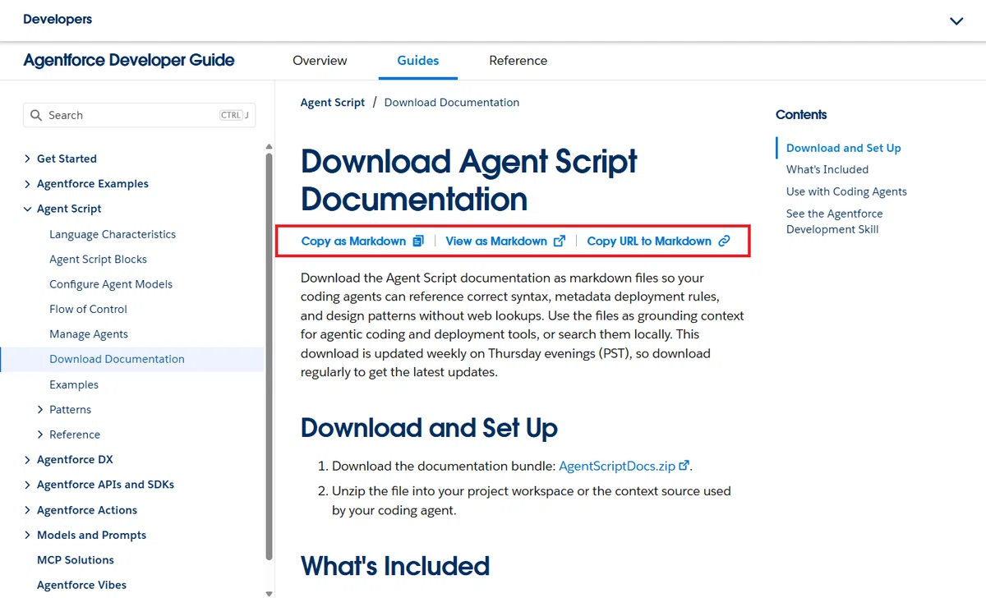
Task: Expand the Reference subsection in sidebar
Action: click(x=40, y=435)
